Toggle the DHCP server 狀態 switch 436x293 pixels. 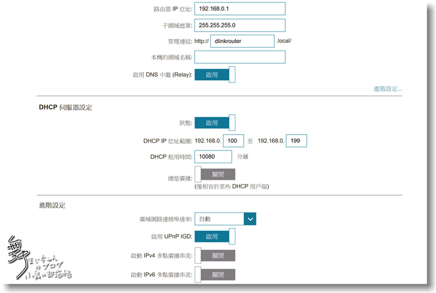tap(214, 123)
